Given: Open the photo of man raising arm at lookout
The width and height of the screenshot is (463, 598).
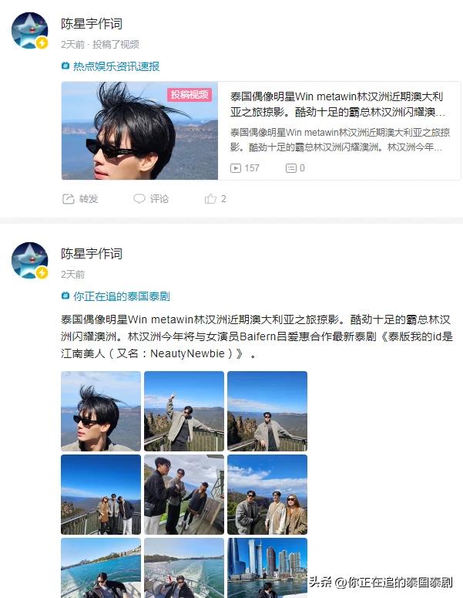Looking at the screenshot, I should (x=184, y=411).
